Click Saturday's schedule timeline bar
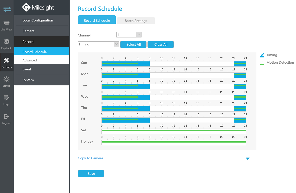The width and height of the screenshot is (296, 193). click(174, 130)
